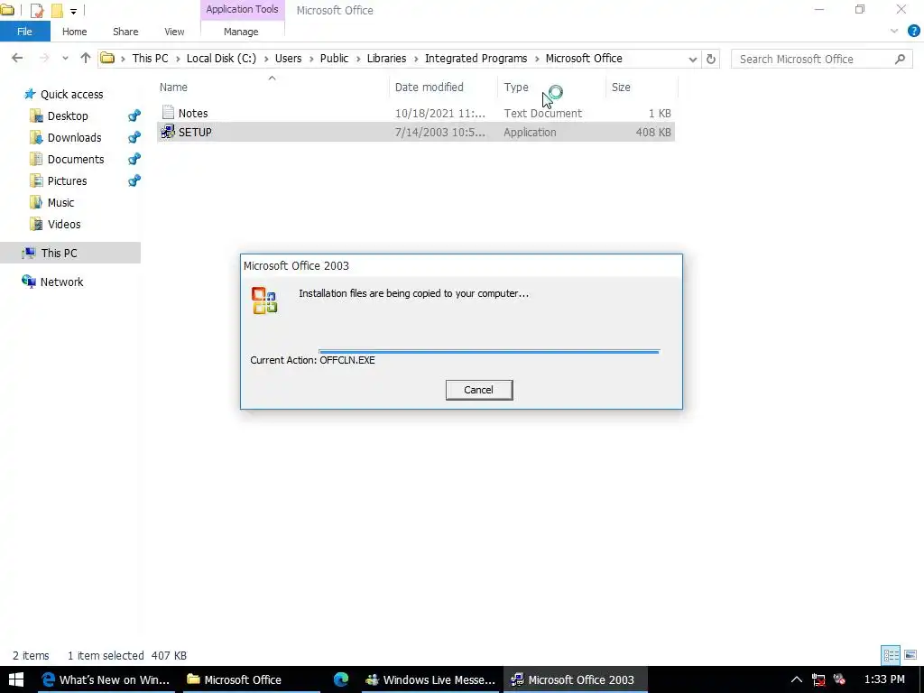924x693 pixels.
Task: Click the New folder quick access icon
Action: pyautogui.click(x=57, y=10)
